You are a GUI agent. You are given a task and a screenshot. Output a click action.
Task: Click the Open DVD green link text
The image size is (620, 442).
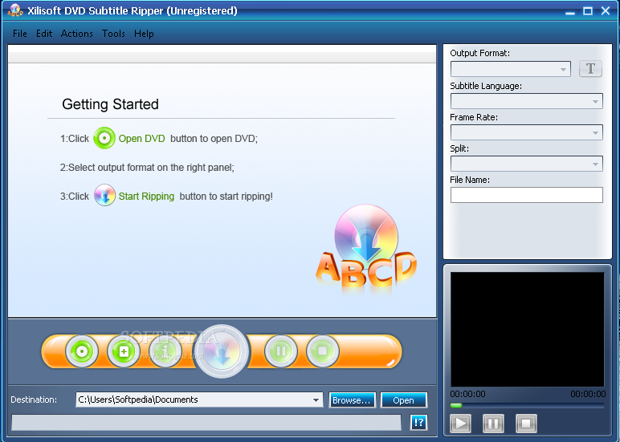tap(141, 139)
